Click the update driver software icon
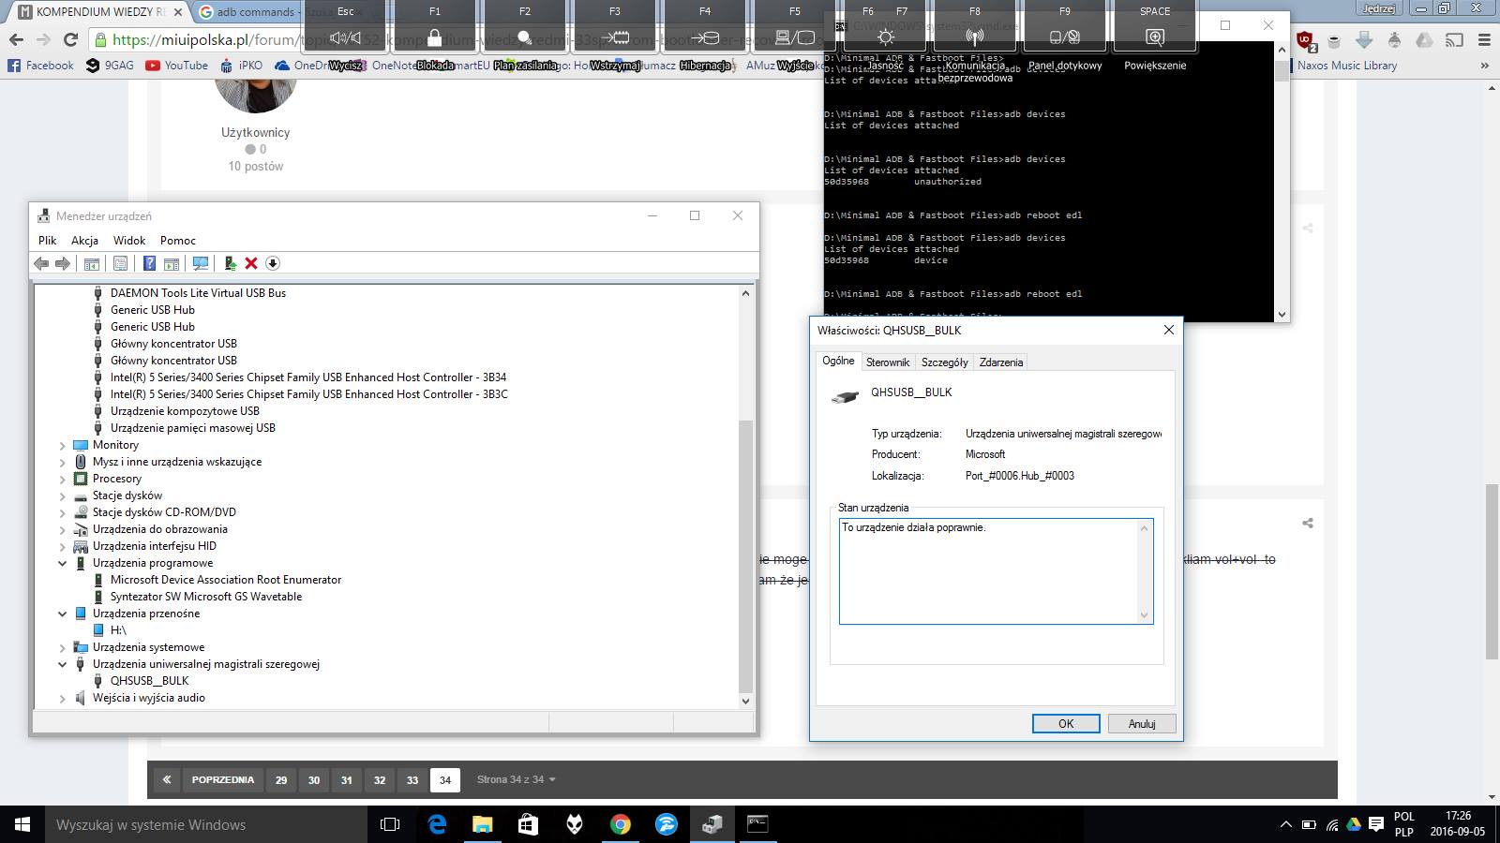This screenshot has height=843, width=1500. [x=230, y=264]
